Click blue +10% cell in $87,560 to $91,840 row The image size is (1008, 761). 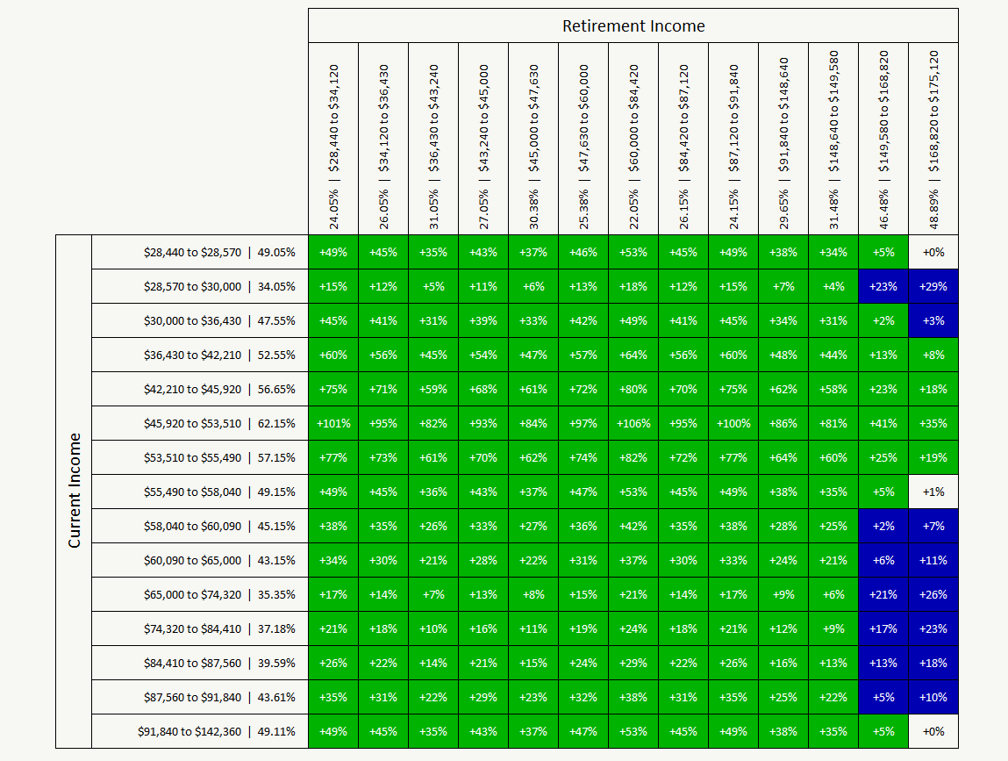(x=933, y=697)
